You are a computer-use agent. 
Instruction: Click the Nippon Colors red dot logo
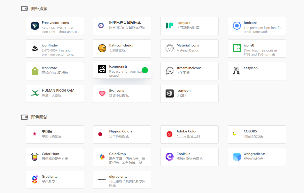coord(100,134)
